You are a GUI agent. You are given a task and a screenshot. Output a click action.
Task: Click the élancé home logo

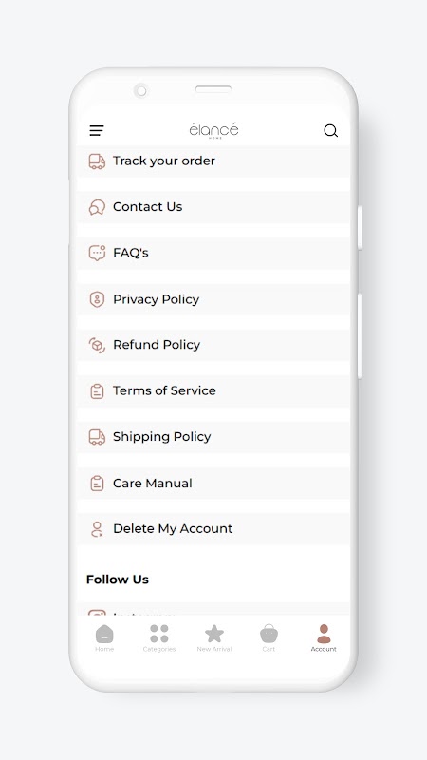[213, 131]
